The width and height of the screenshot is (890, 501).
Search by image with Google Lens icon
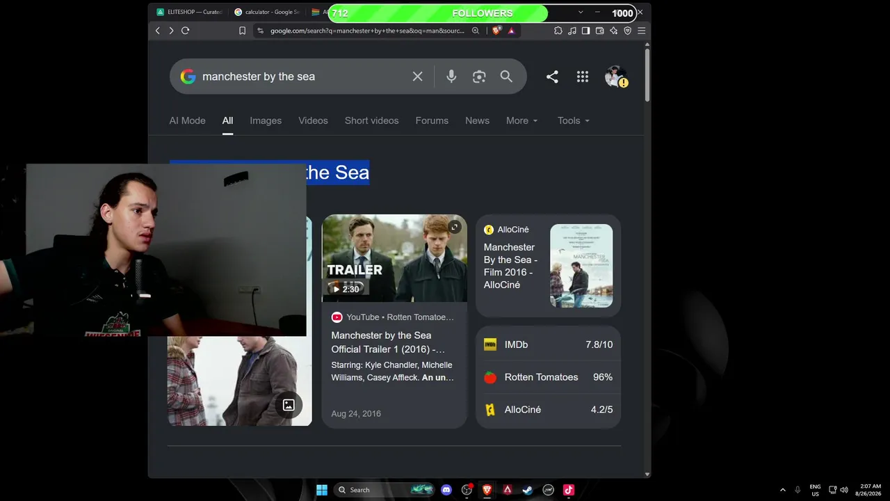[x=479, y=77]
